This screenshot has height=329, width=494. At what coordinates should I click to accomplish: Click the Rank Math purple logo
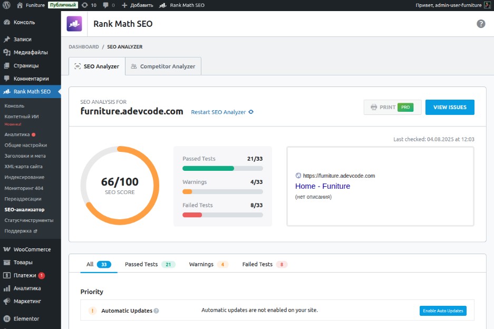tap(74, 24)
